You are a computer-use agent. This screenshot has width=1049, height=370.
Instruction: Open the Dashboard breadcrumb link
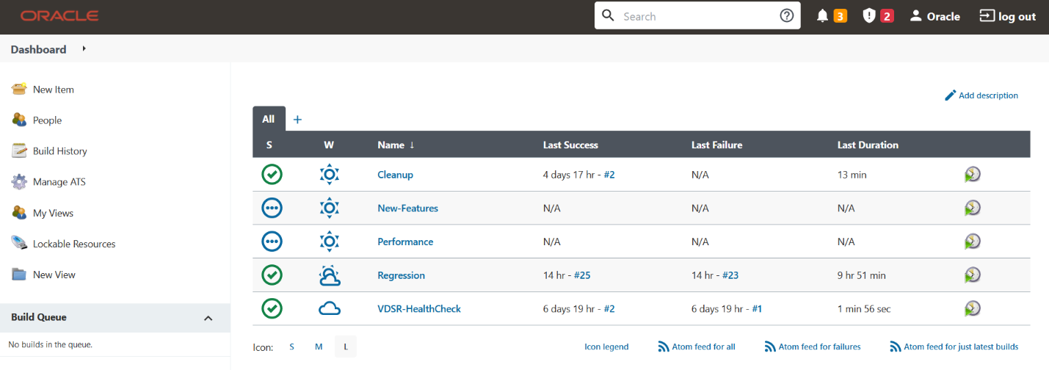click(x=38, y=49)
